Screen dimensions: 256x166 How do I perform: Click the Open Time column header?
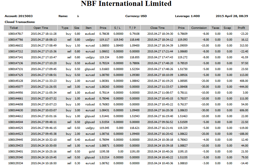tap(41, 28)
